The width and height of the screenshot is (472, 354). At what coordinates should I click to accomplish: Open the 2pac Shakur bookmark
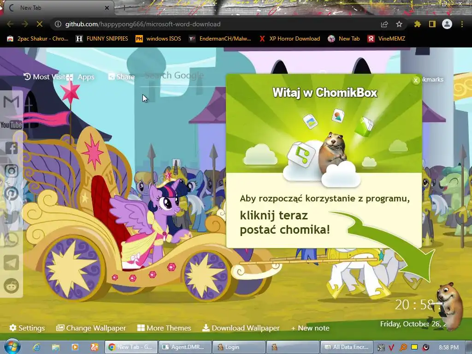(x=38, y=39)
